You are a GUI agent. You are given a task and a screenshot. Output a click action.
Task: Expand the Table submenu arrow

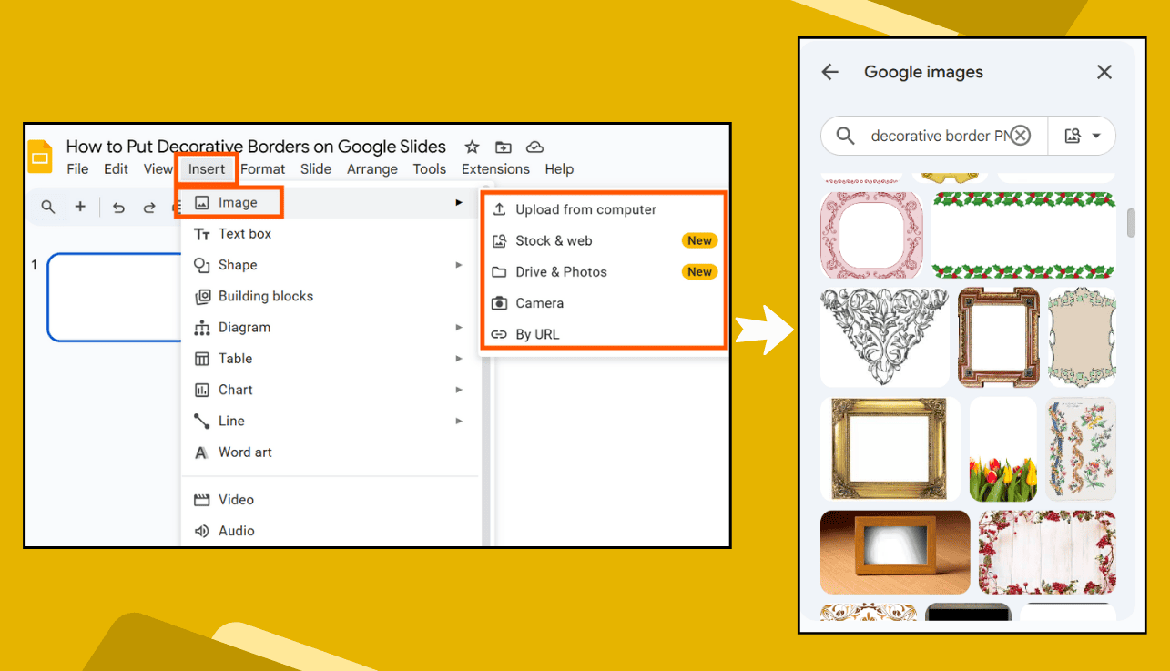pyautogui.click(x=461, y=359)
